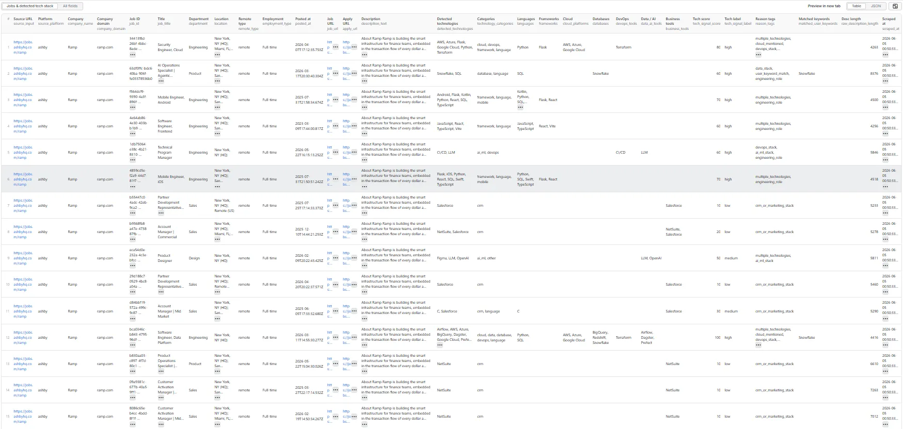Open Apply URL link in row 10

click(346, 285)
